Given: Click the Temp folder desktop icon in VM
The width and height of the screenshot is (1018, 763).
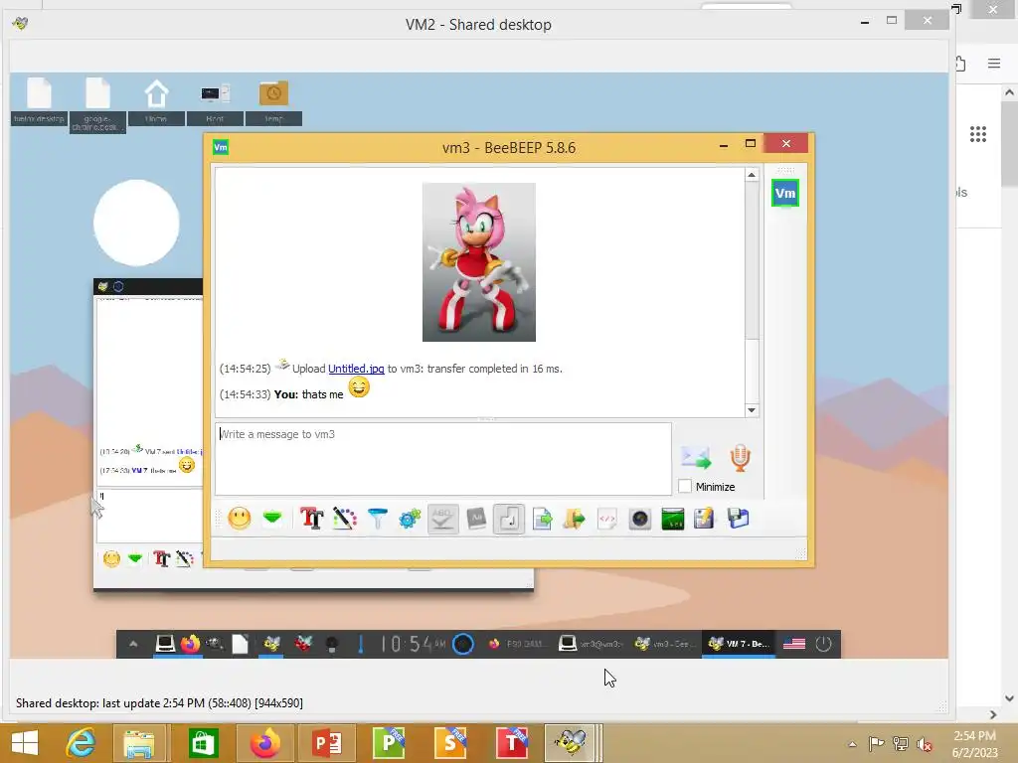Looking at the screenshot, I should [x=273, y=100].
